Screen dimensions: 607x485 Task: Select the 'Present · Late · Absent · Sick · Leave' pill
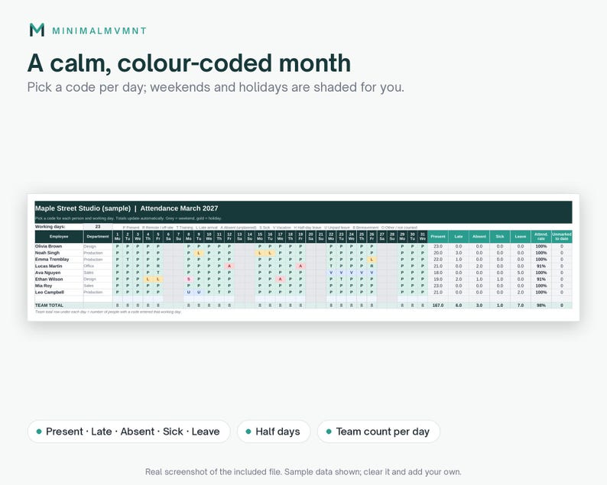pos(129,432)
